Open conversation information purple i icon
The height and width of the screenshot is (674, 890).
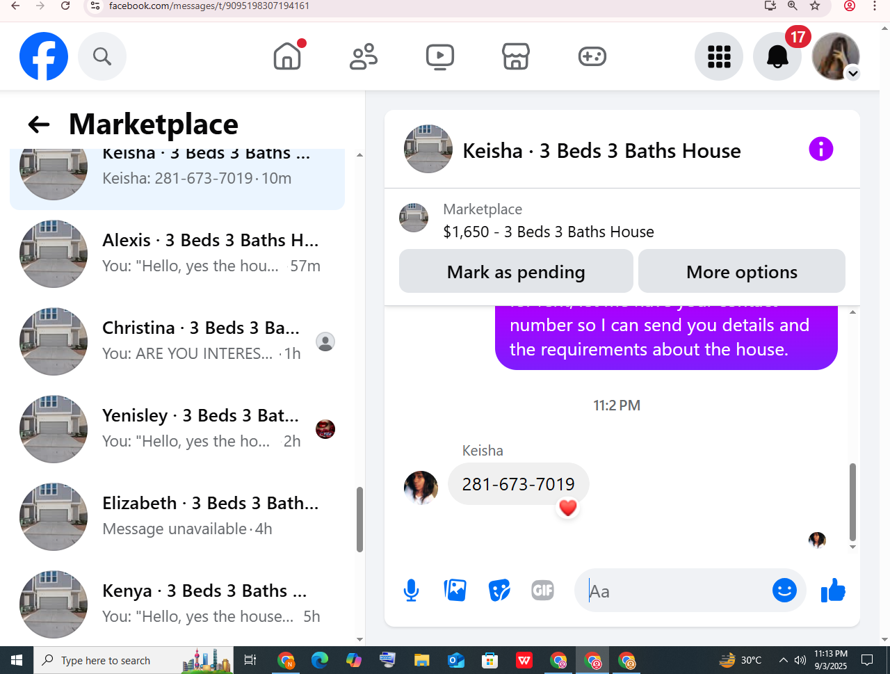821,149
